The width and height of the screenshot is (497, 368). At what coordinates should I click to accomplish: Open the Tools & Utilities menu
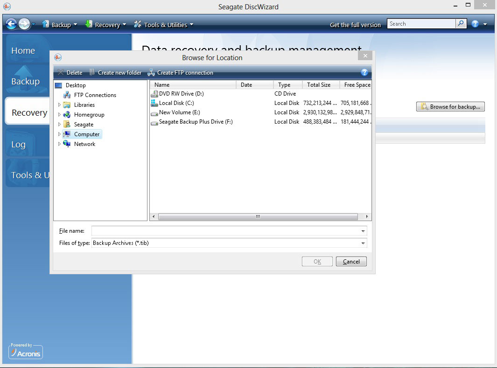tap(163, 25)
